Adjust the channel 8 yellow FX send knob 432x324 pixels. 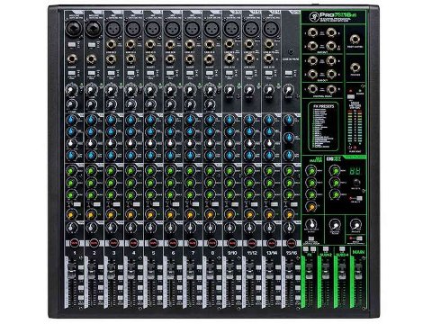pos(210,214)
